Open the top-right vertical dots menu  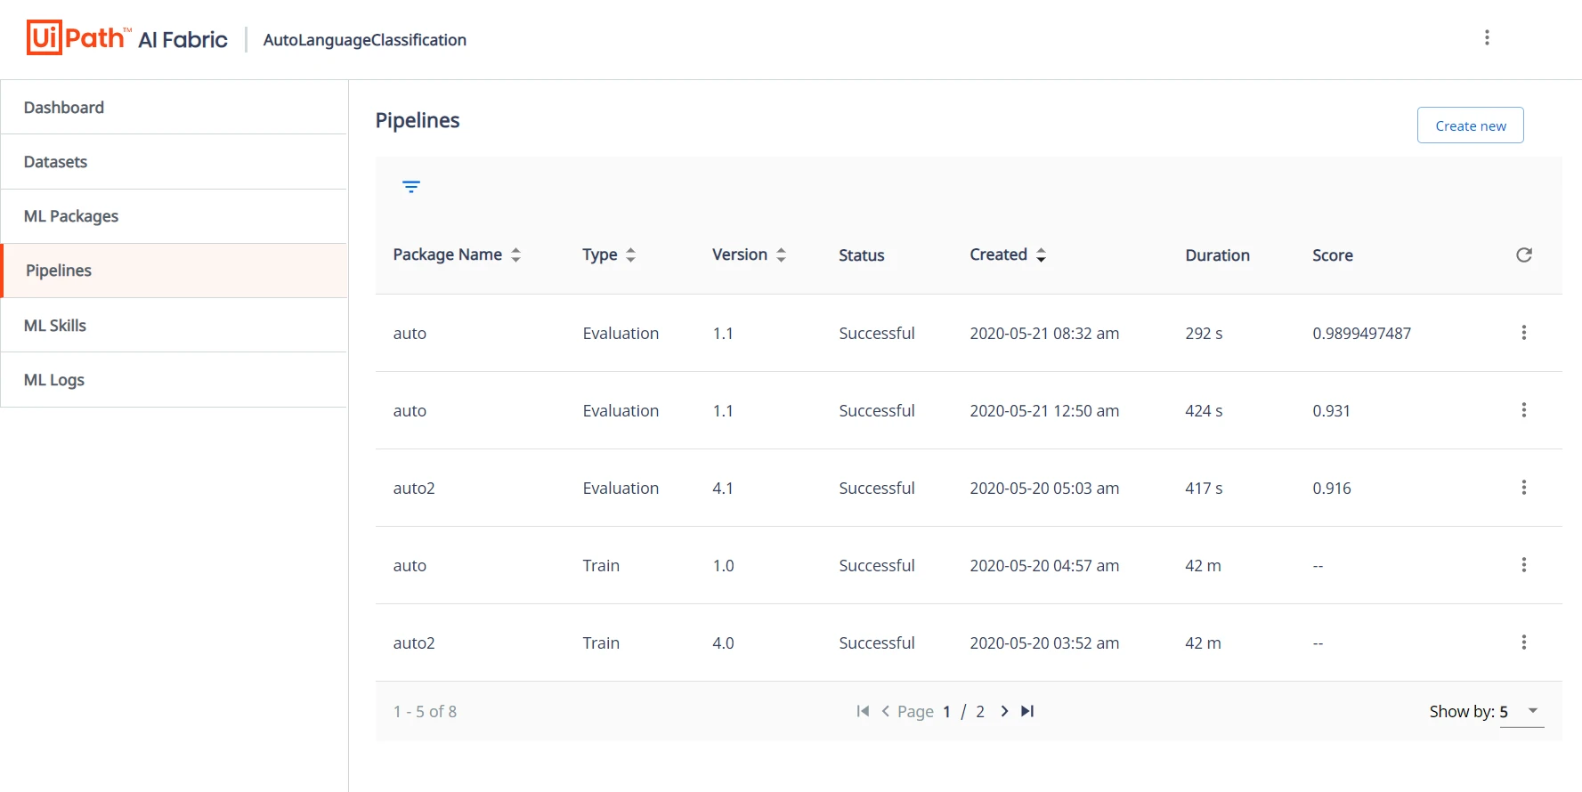1487,37
